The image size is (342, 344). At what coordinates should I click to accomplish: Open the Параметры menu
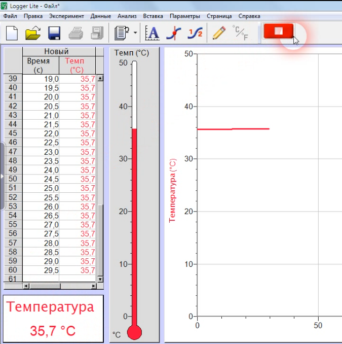185,16
